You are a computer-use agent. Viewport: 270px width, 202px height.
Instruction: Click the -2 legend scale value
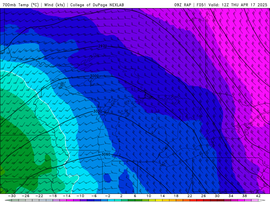(108, 196)
